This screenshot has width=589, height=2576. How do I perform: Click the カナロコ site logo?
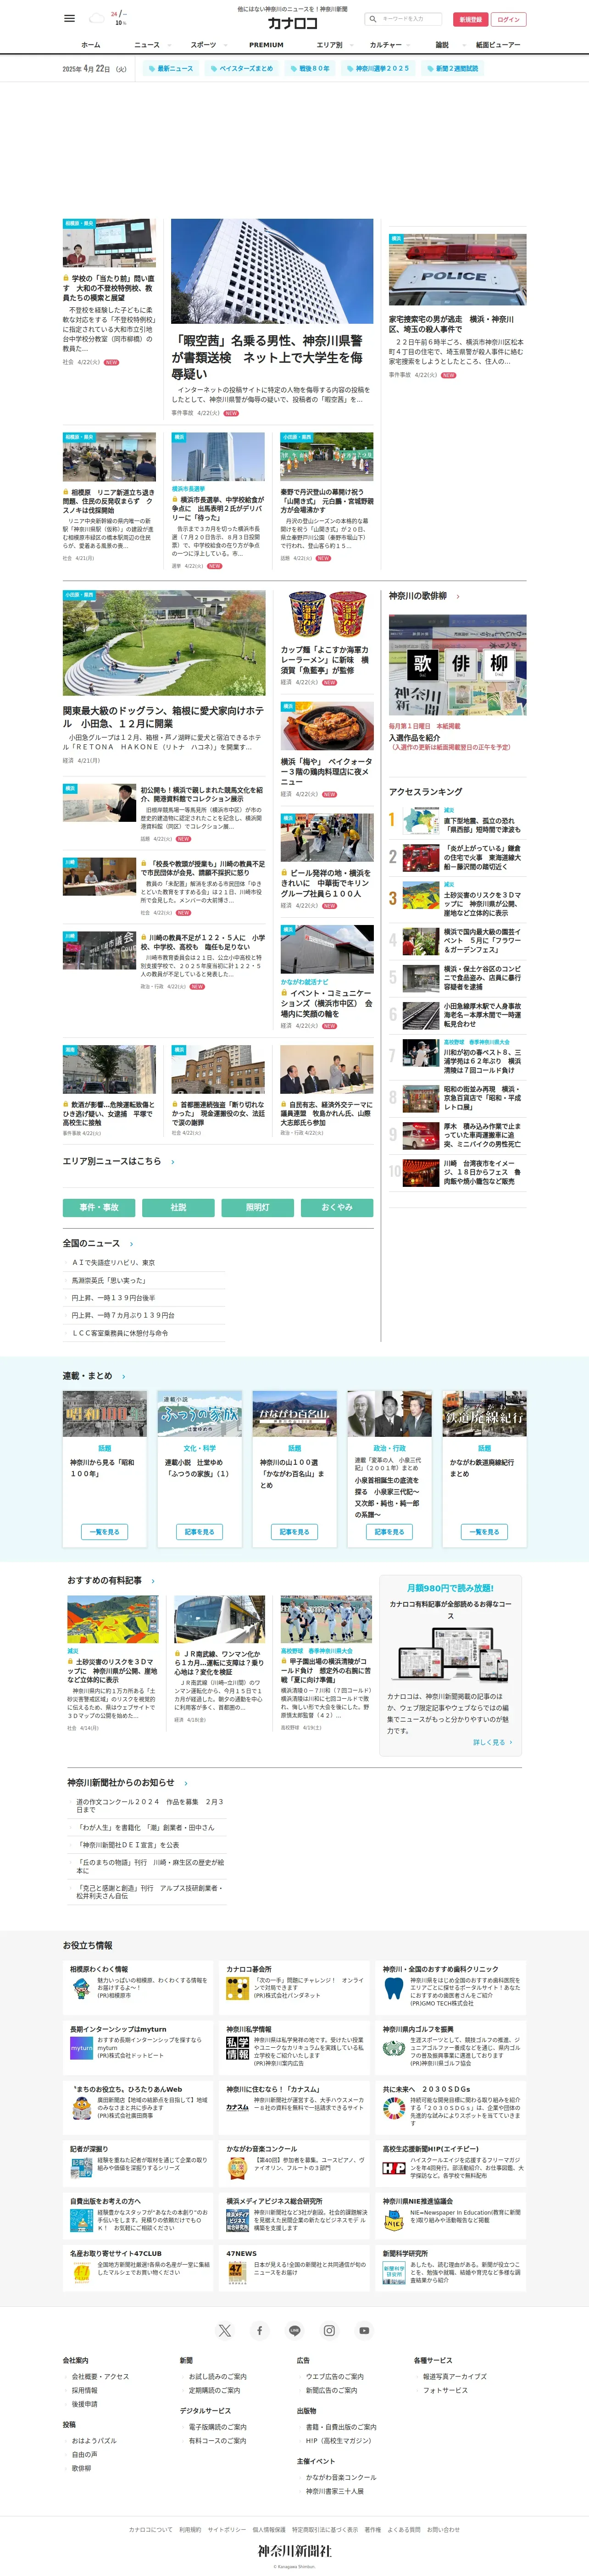[292, 23]
